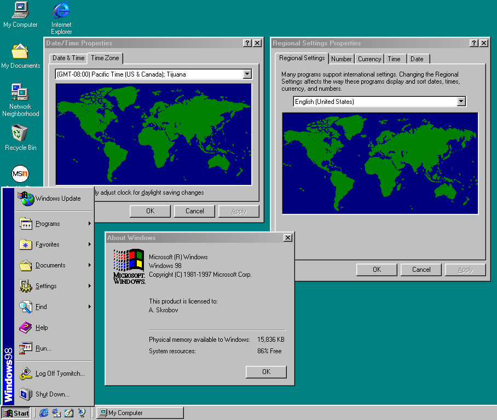Select the Time Zone tab
This screenshot has height=420, width=497.
[x=105, y=58]
